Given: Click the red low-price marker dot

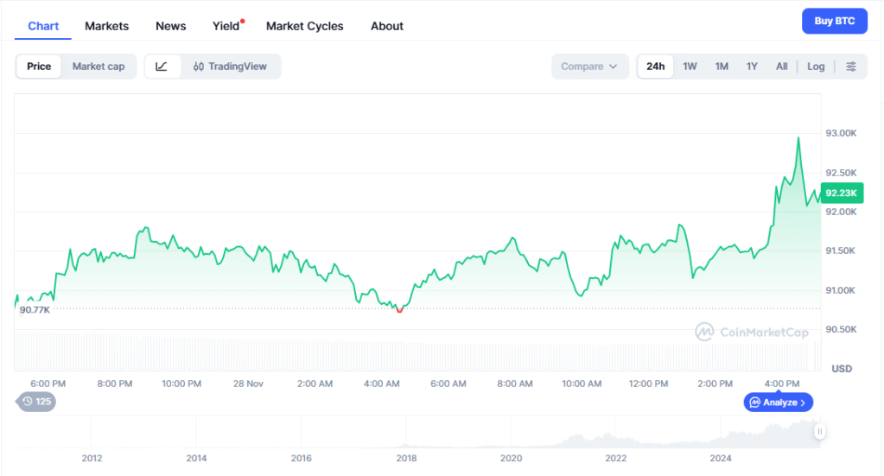Looking at the screenshot, I should coord(399,309).
